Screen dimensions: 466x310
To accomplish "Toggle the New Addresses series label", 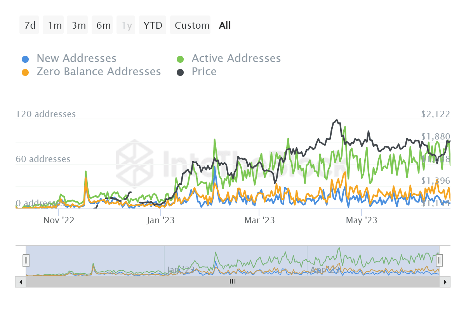I will coord(77,59).
